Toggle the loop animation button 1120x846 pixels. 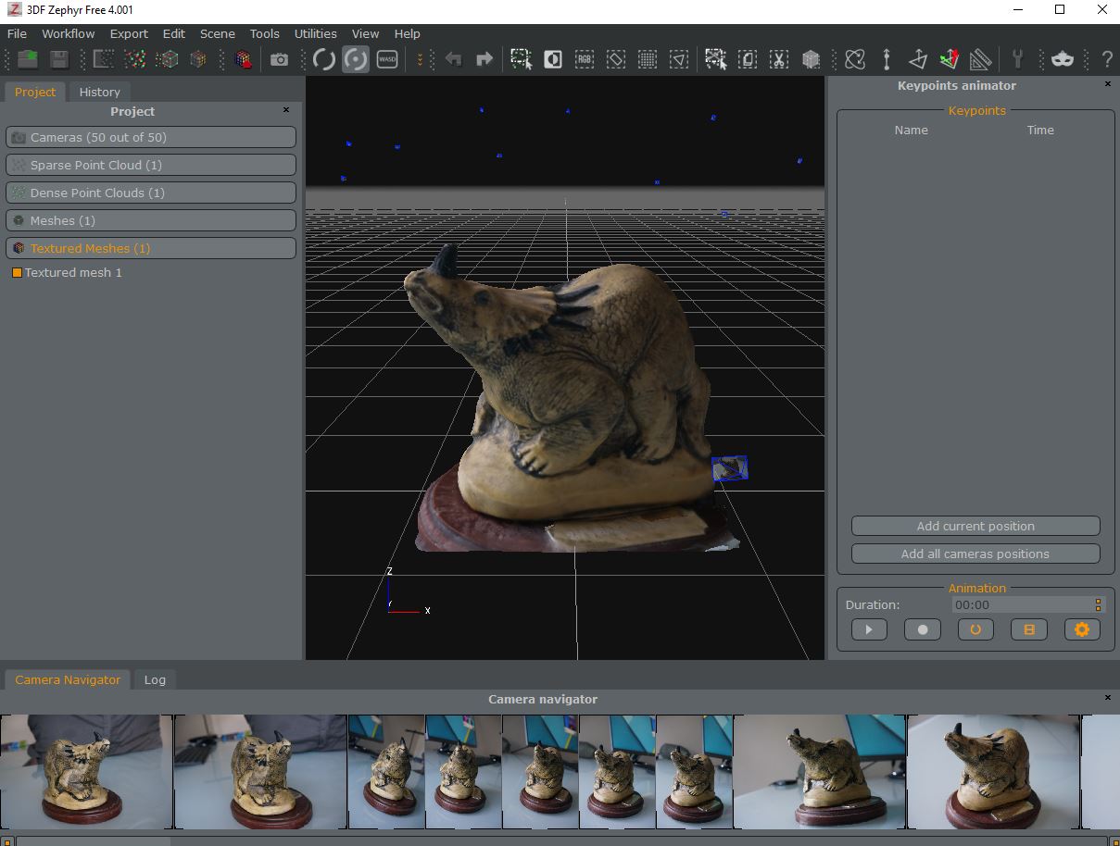975,629
